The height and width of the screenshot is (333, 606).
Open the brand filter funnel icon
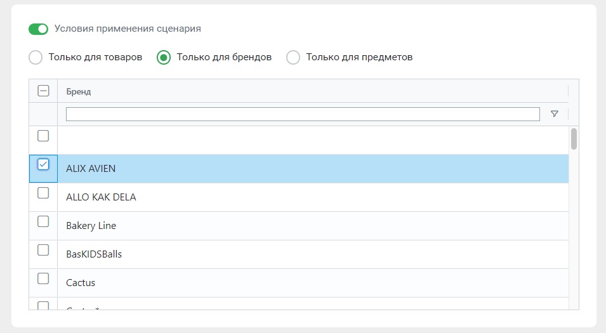555,114
